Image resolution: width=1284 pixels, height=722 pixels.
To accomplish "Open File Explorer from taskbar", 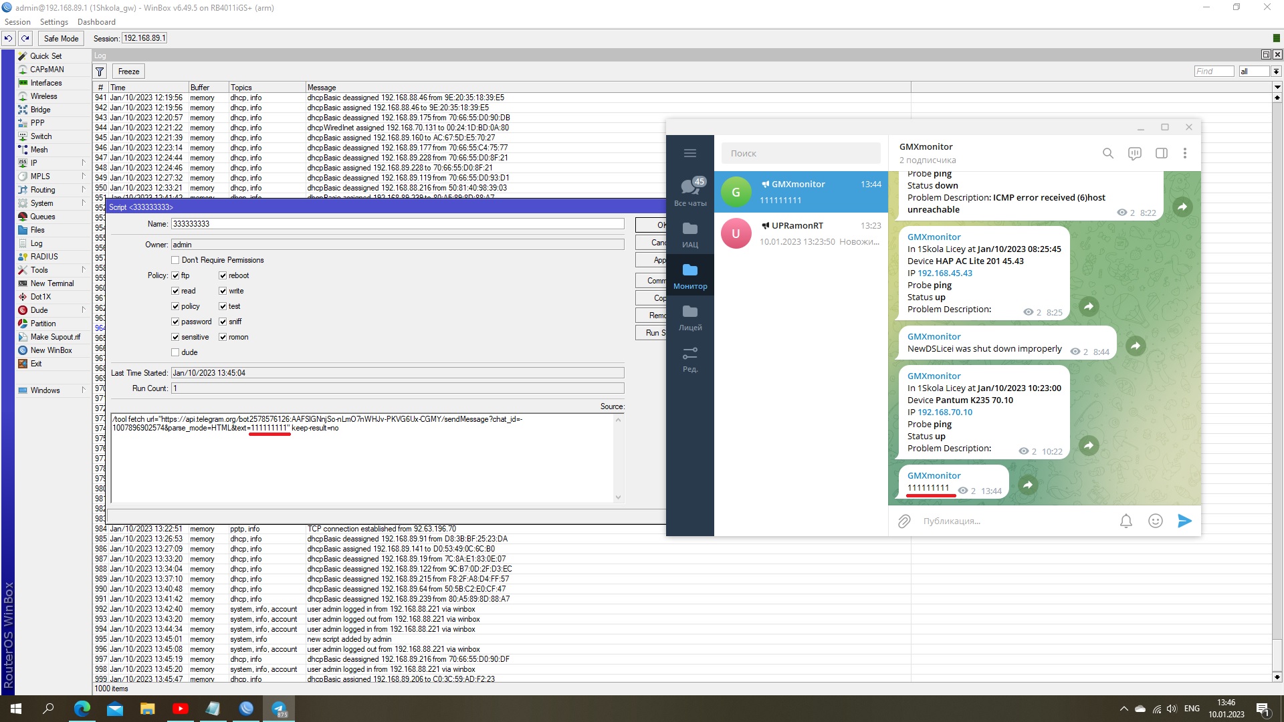I will 148,709.
